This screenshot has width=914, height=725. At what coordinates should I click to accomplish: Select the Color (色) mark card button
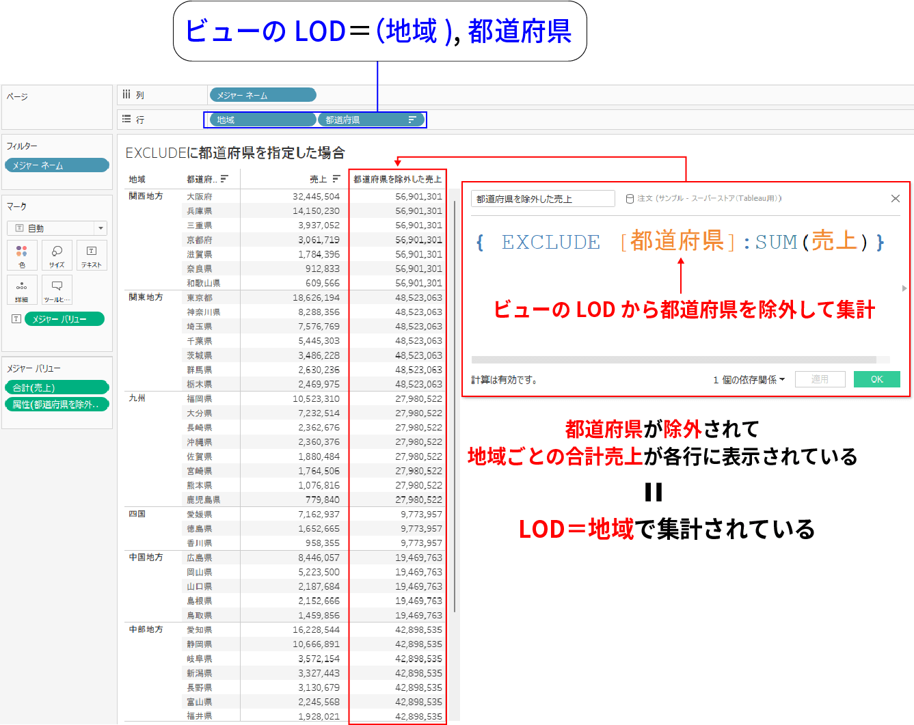(22, 256)
